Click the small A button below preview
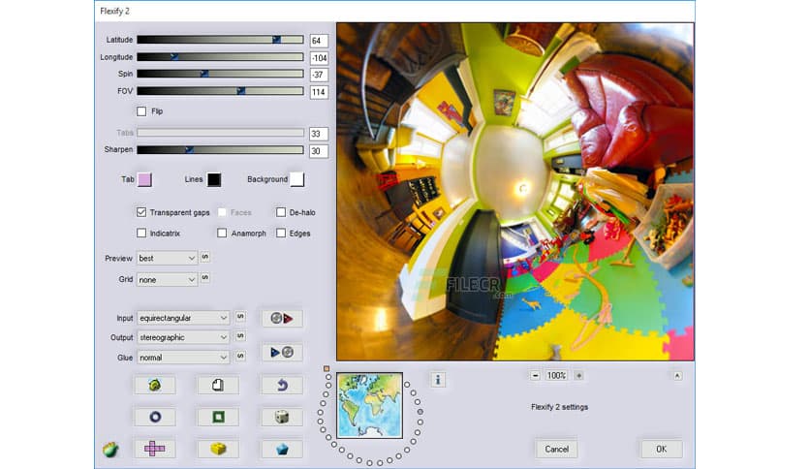Screen dimensions: 810x469 click(x=677, y=376)
